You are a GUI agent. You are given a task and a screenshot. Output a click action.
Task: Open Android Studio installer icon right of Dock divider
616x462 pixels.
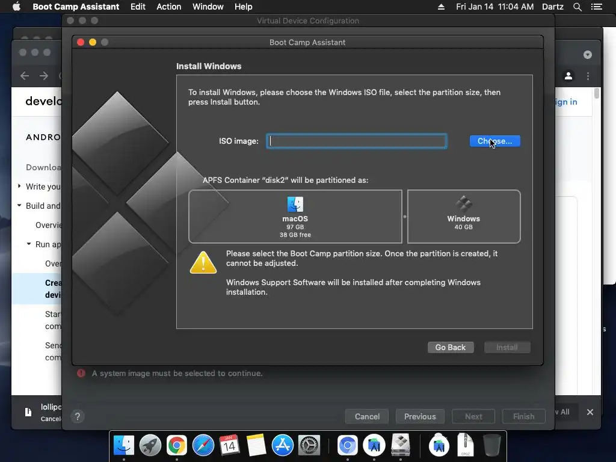439,446
